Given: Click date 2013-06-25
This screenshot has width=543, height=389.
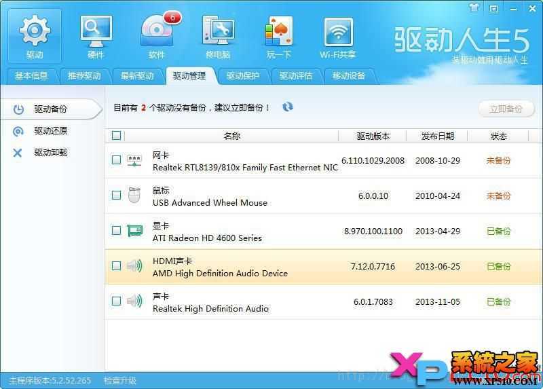Looking at the screenshot, I should point(438,267).
